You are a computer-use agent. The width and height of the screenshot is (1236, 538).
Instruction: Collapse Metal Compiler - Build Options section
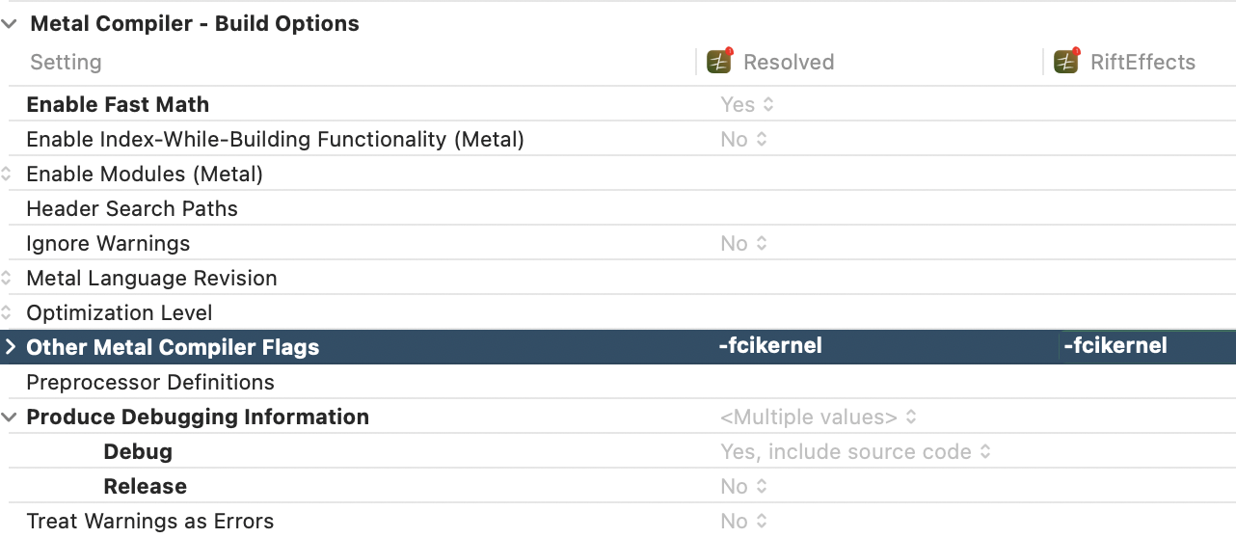click(x=10, y=24)
